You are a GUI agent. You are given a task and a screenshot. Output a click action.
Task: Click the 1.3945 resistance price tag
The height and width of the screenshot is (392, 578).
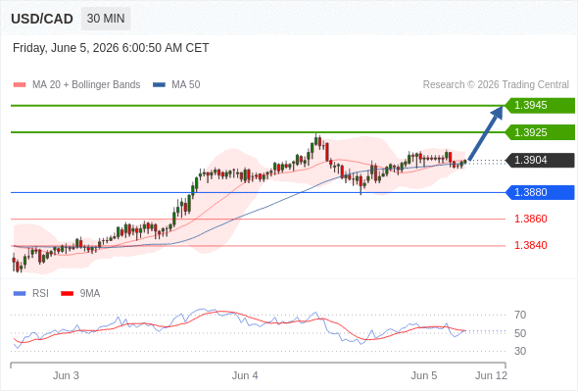(x=540, y=106)
